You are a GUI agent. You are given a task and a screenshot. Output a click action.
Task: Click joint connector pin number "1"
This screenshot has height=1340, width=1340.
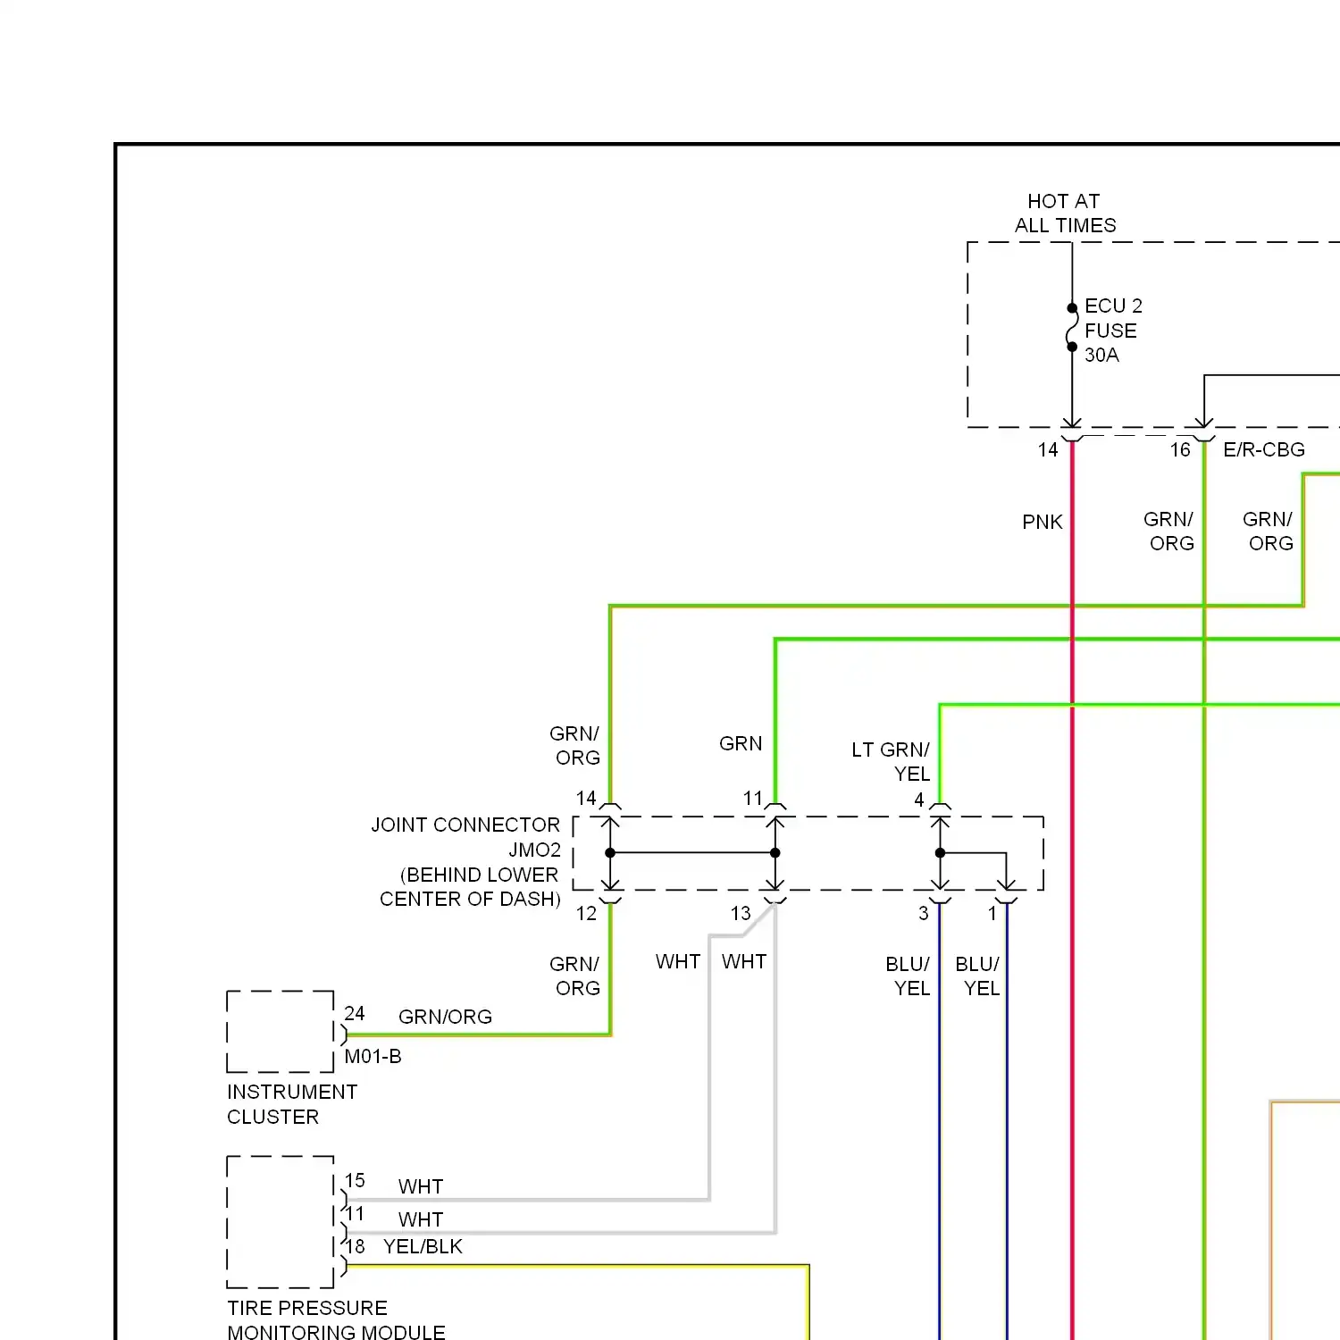tap(992, 913)
